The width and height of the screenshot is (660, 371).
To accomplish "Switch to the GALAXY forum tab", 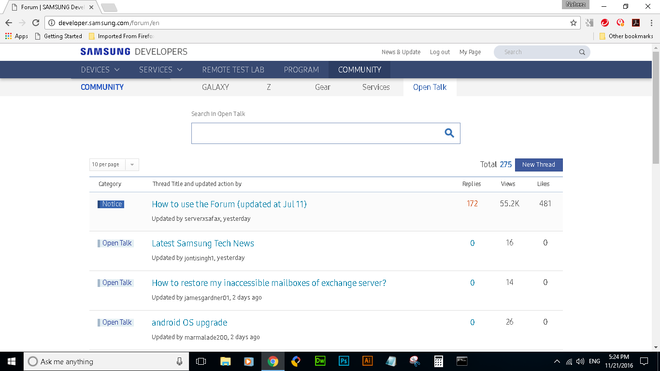I will pyautogui.click(x=215, y=87).
